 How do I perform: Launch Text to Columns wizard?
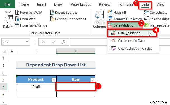[100, 19]
